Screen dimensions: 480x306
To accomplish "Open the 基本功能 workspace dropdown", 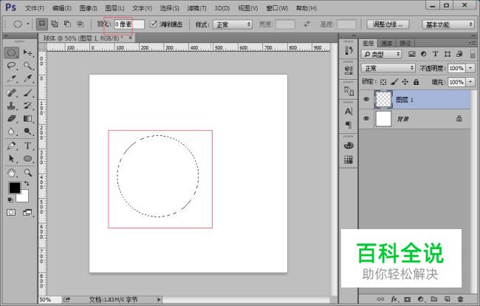I will point(448,24).
